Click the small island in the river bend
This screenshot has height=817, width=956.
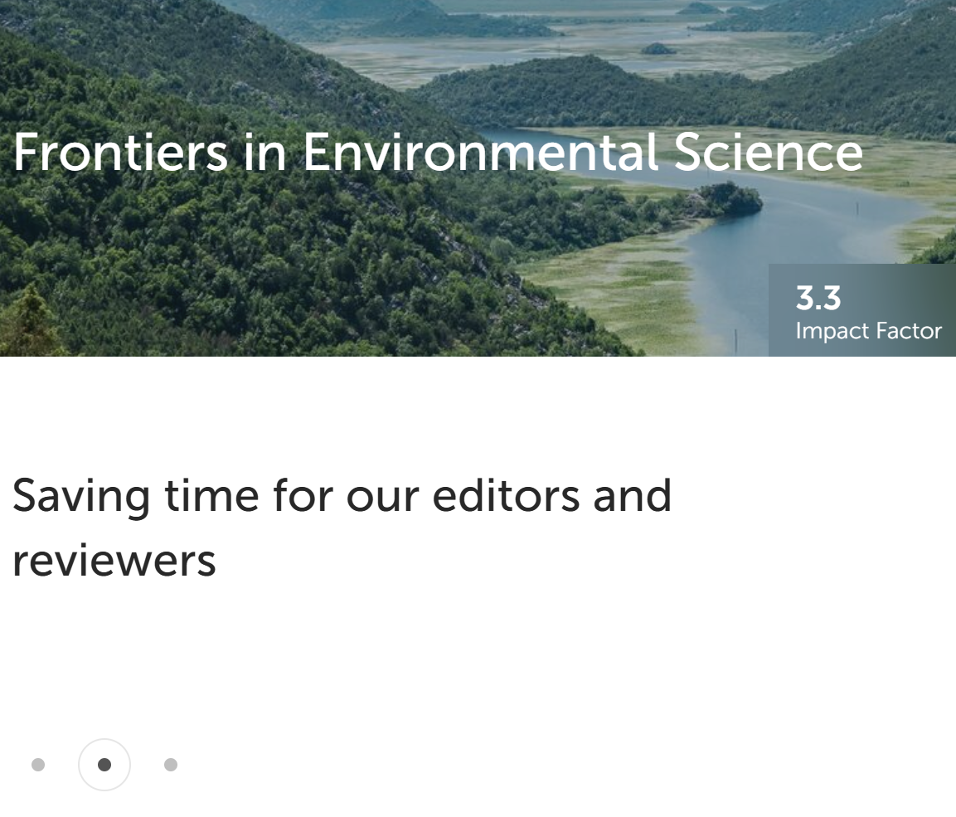click(x=731, y=199)
